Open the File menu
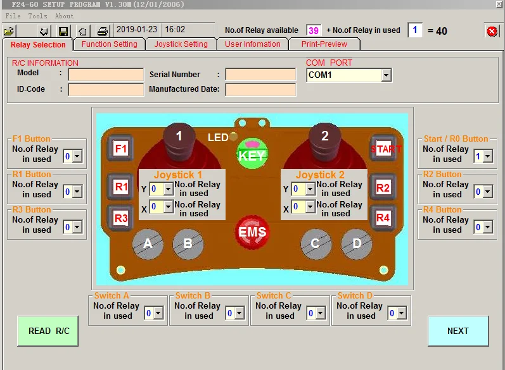 pyautogui.click(x=13, y=16)
